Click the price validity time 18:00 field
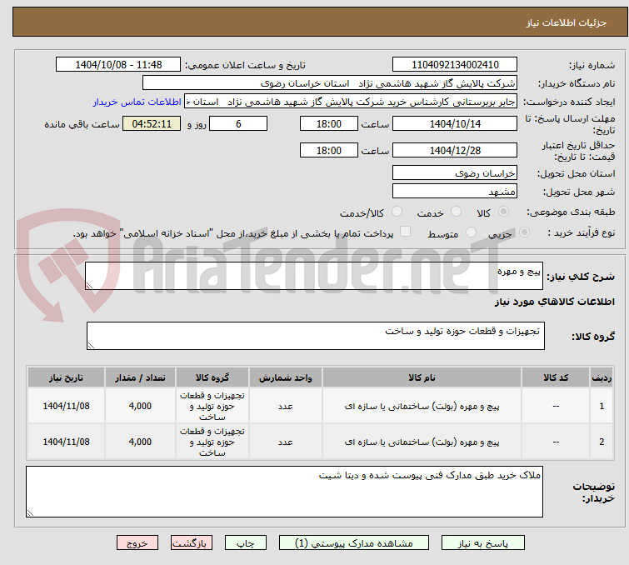Screen dimensions: 629x565 (x=328, y=150)
